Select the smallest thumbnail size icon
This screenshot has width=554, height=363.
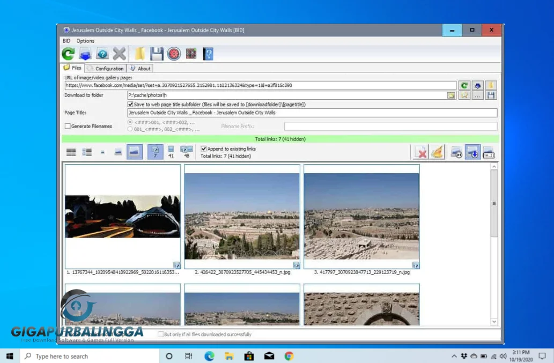[102, 152]
